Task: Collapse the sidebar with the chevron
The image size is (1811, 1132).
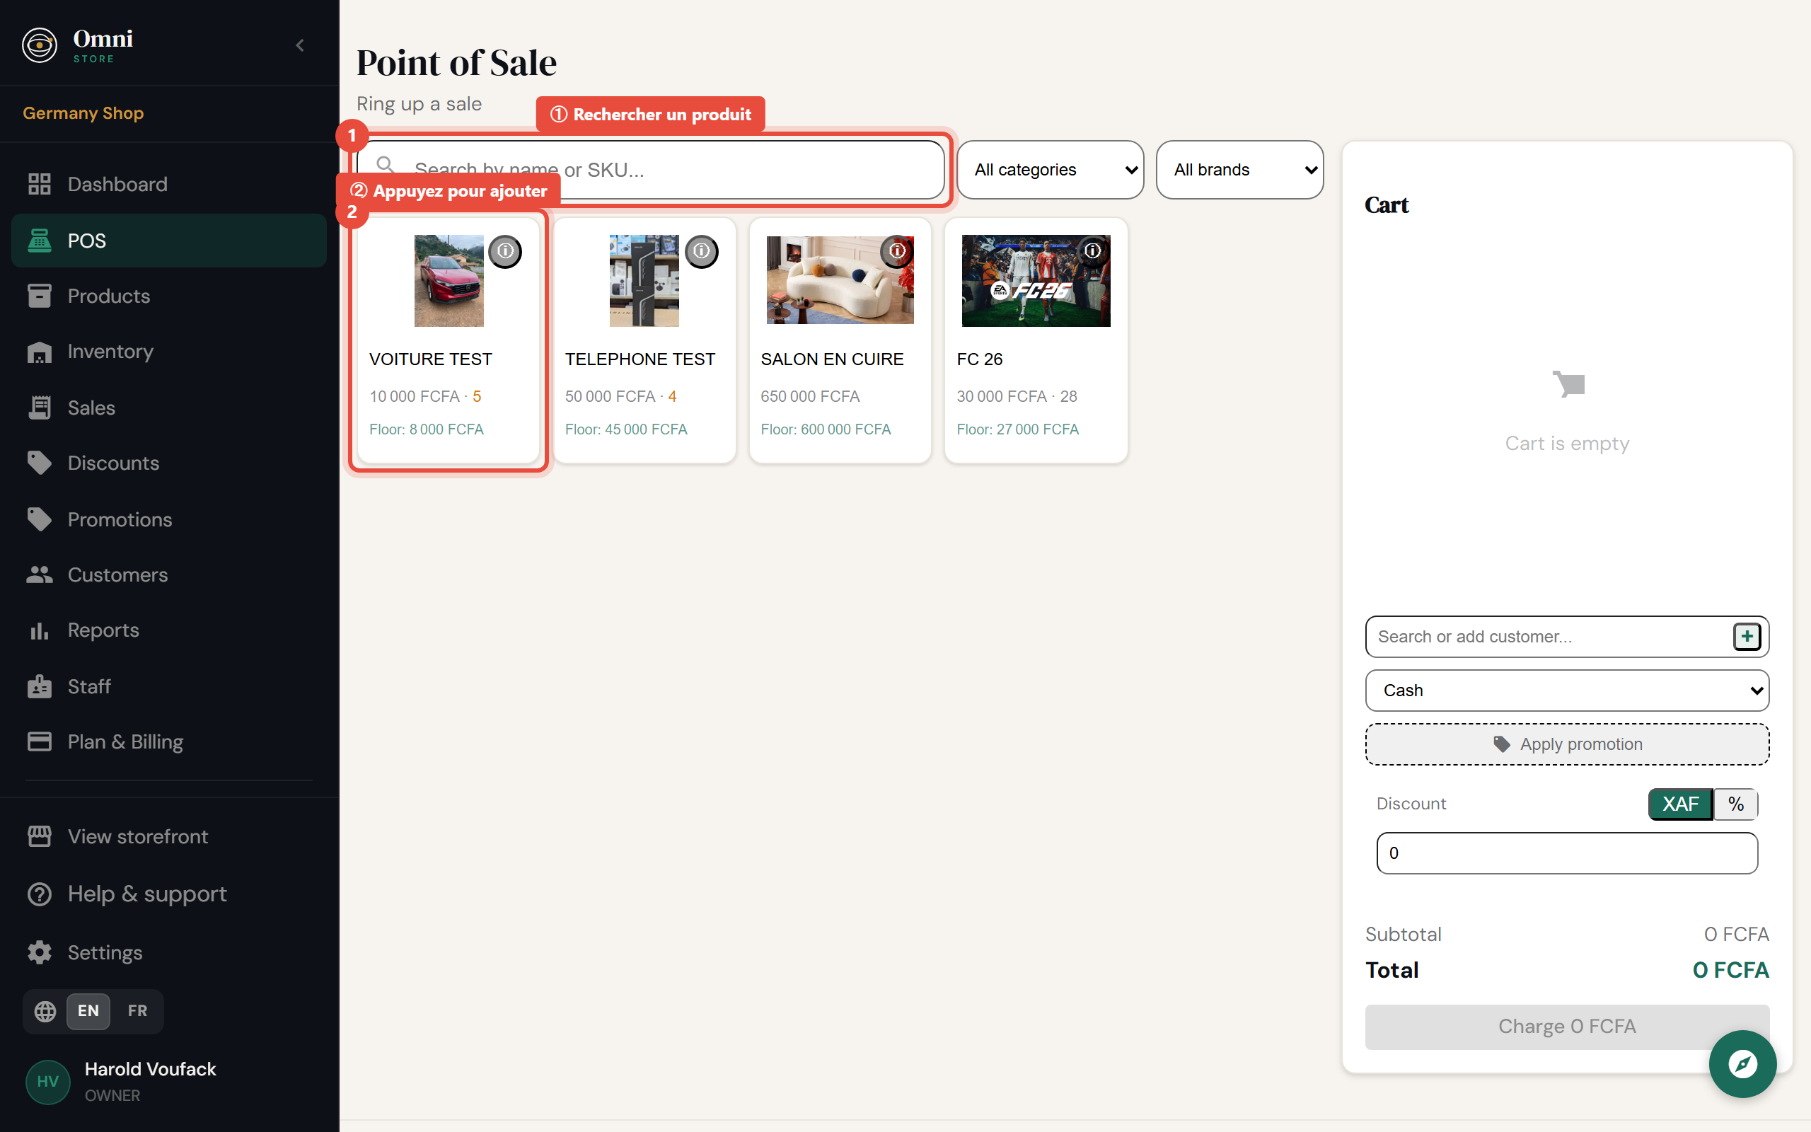Action: pyautogui.click(x=300, y=46)
